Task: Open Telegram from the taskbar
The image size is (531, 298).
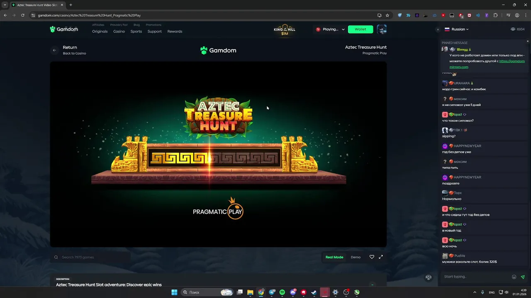Action: coord(272,292)
